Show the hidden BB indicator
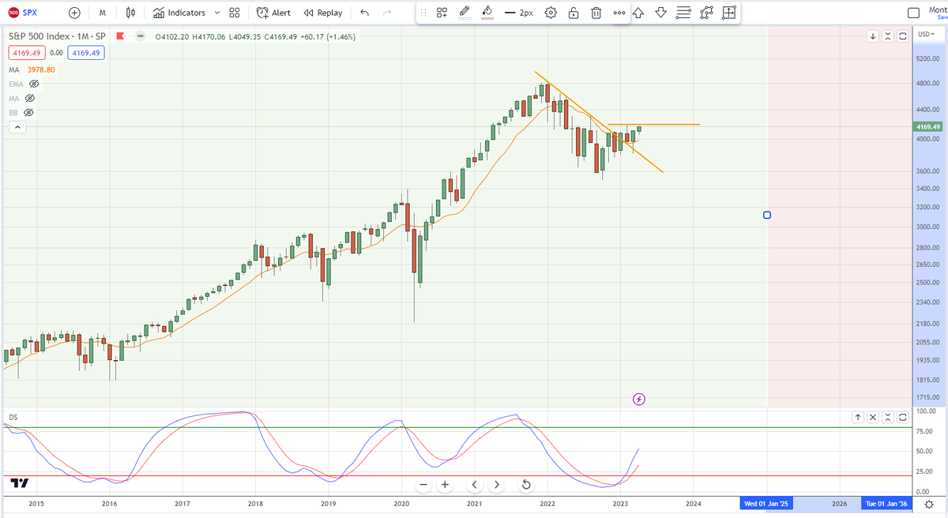Screen dimensions: 948x518 [x=28, y=113]
